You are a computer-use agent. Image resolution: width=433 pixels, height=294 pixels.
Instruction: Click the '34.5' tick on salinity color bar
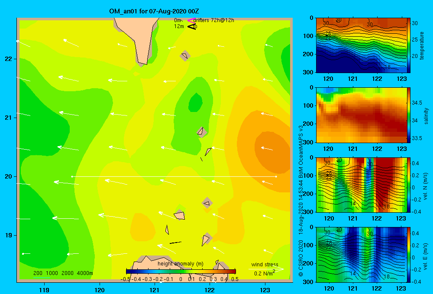pos(417,103)
